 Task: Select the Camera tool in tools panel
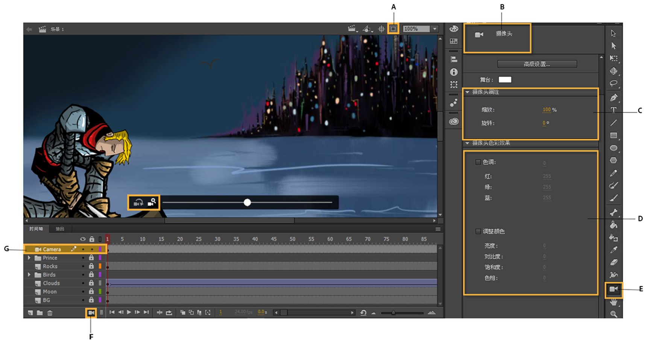[x=614, y=289]
